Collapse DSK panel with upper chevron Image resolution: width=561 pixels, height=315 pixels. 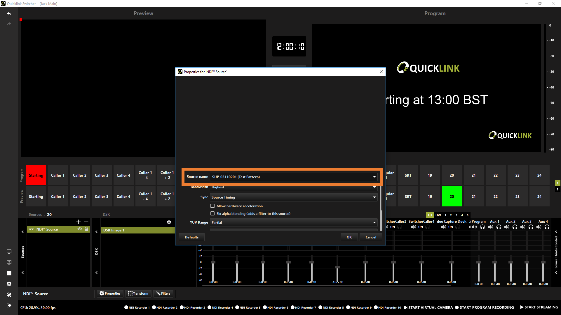pos(96,232)
